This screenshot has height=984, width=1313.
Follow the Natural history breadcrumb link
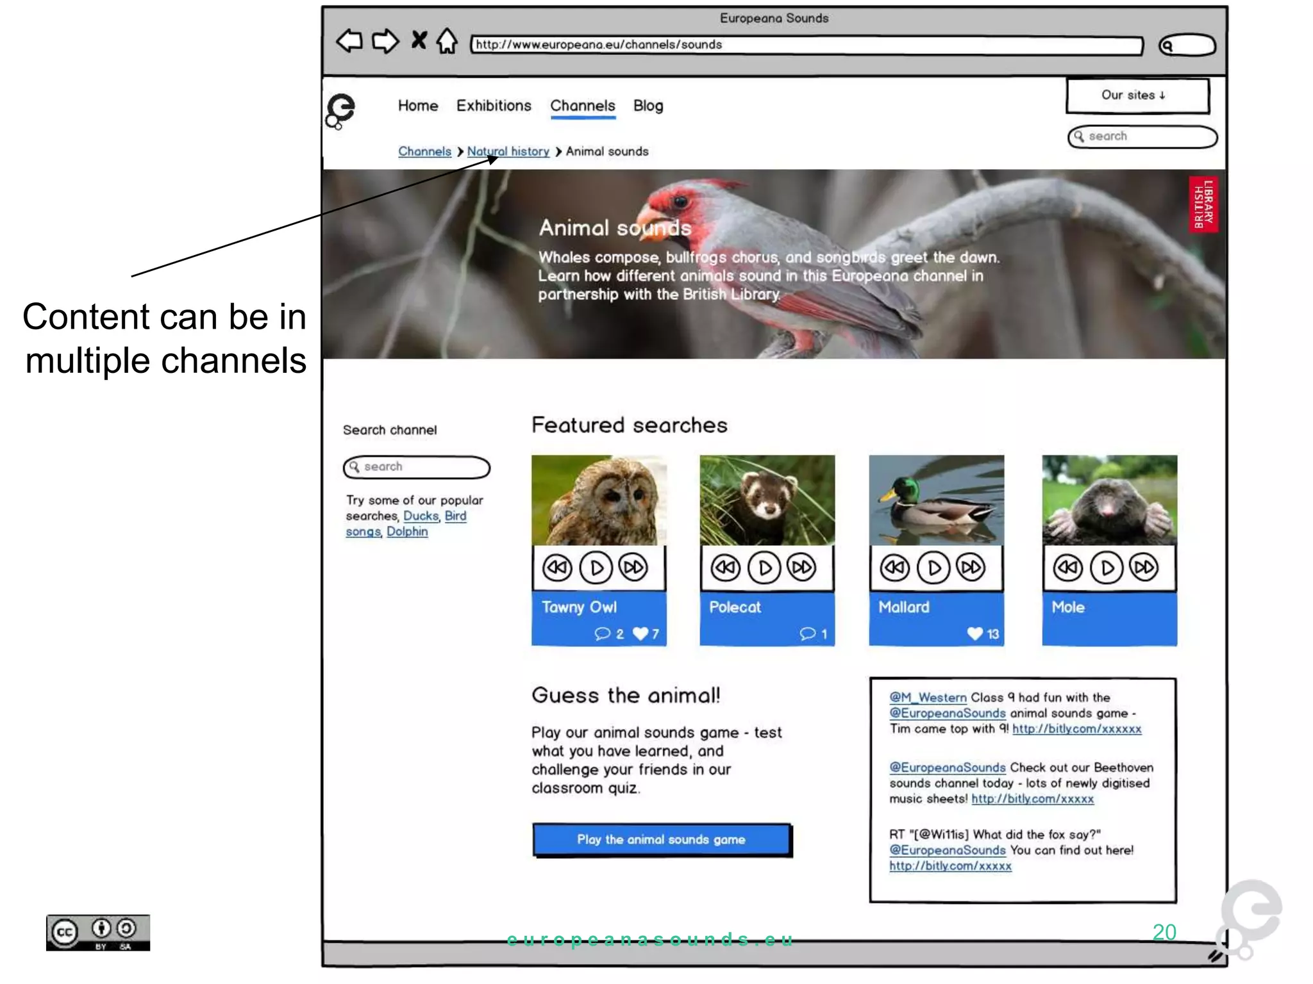[508, 151]
